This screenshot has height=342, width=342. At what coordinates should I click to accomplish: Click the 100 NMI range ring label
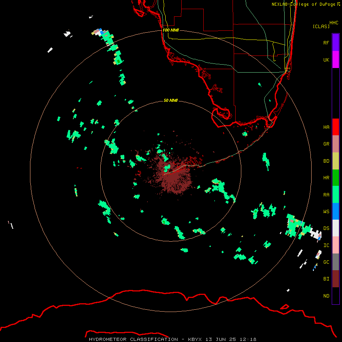point(171,30)
